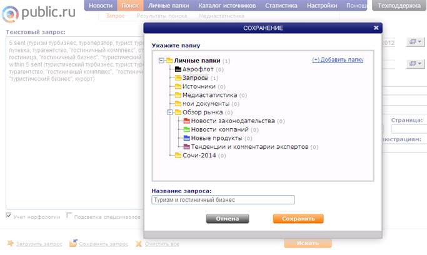Screen dimensions: 427x255
Task: Switch to Медиастатистика sub-tab
Action: click(x=221, y=16)
